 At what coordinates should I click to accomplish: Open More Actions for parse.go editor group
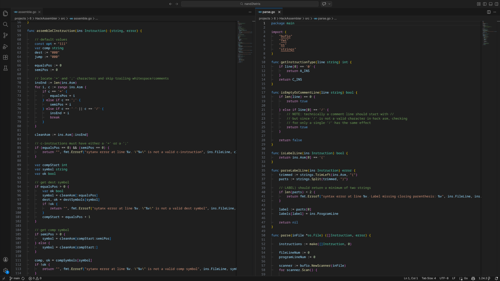tap(495, 12)
